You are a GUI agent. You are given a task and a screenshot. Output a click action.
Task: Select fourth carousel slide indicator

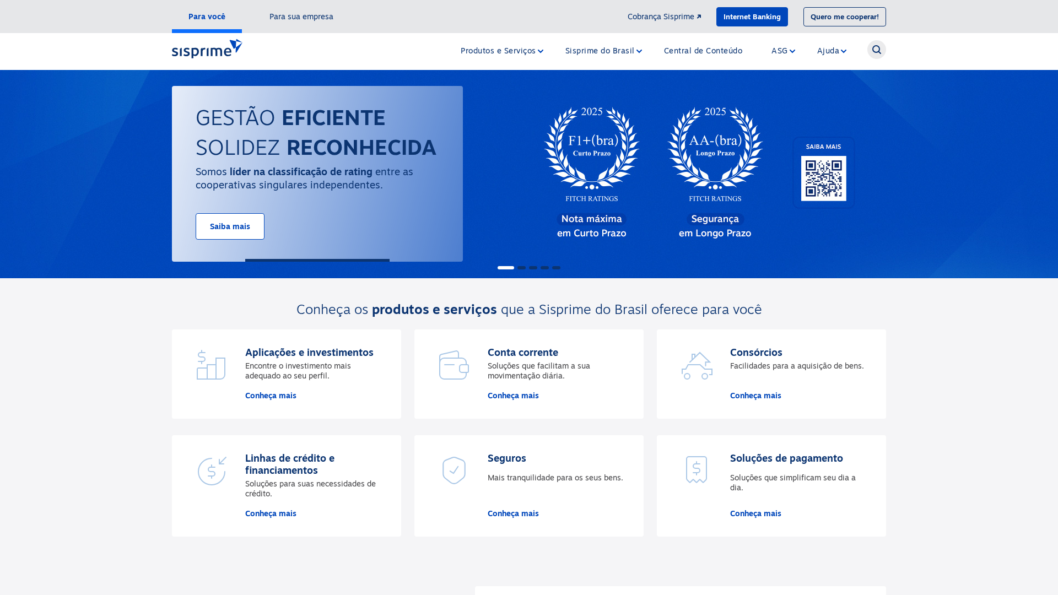click(544, 268)
